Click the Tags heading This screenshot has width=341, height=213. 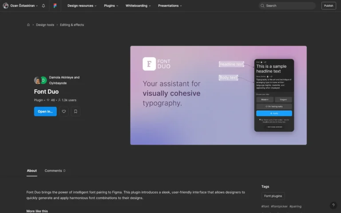point(265,187)
